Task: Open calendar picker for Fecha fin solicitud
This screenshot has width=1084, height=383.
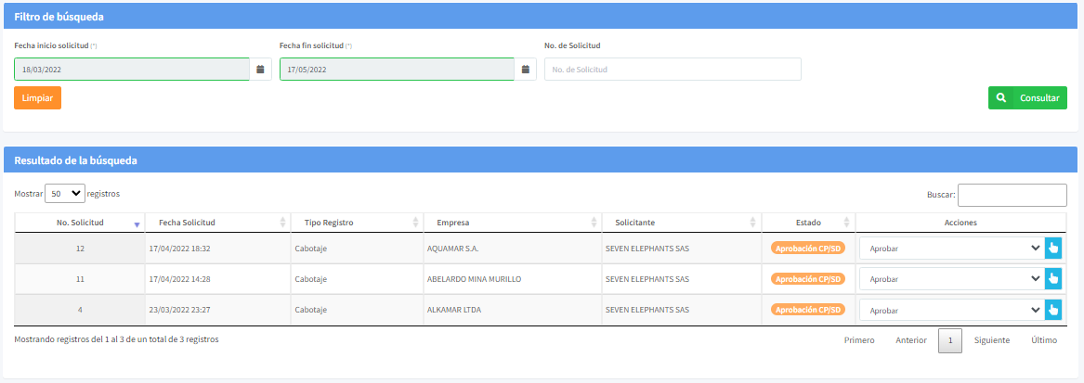Action: (525, 70)
